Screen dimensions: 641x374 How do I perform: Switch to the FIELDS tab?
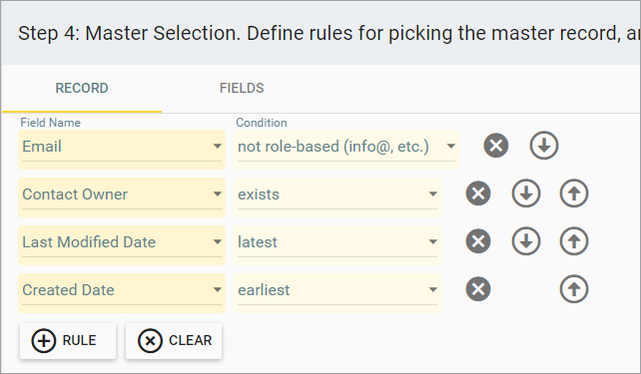click(x=242, y=88)
